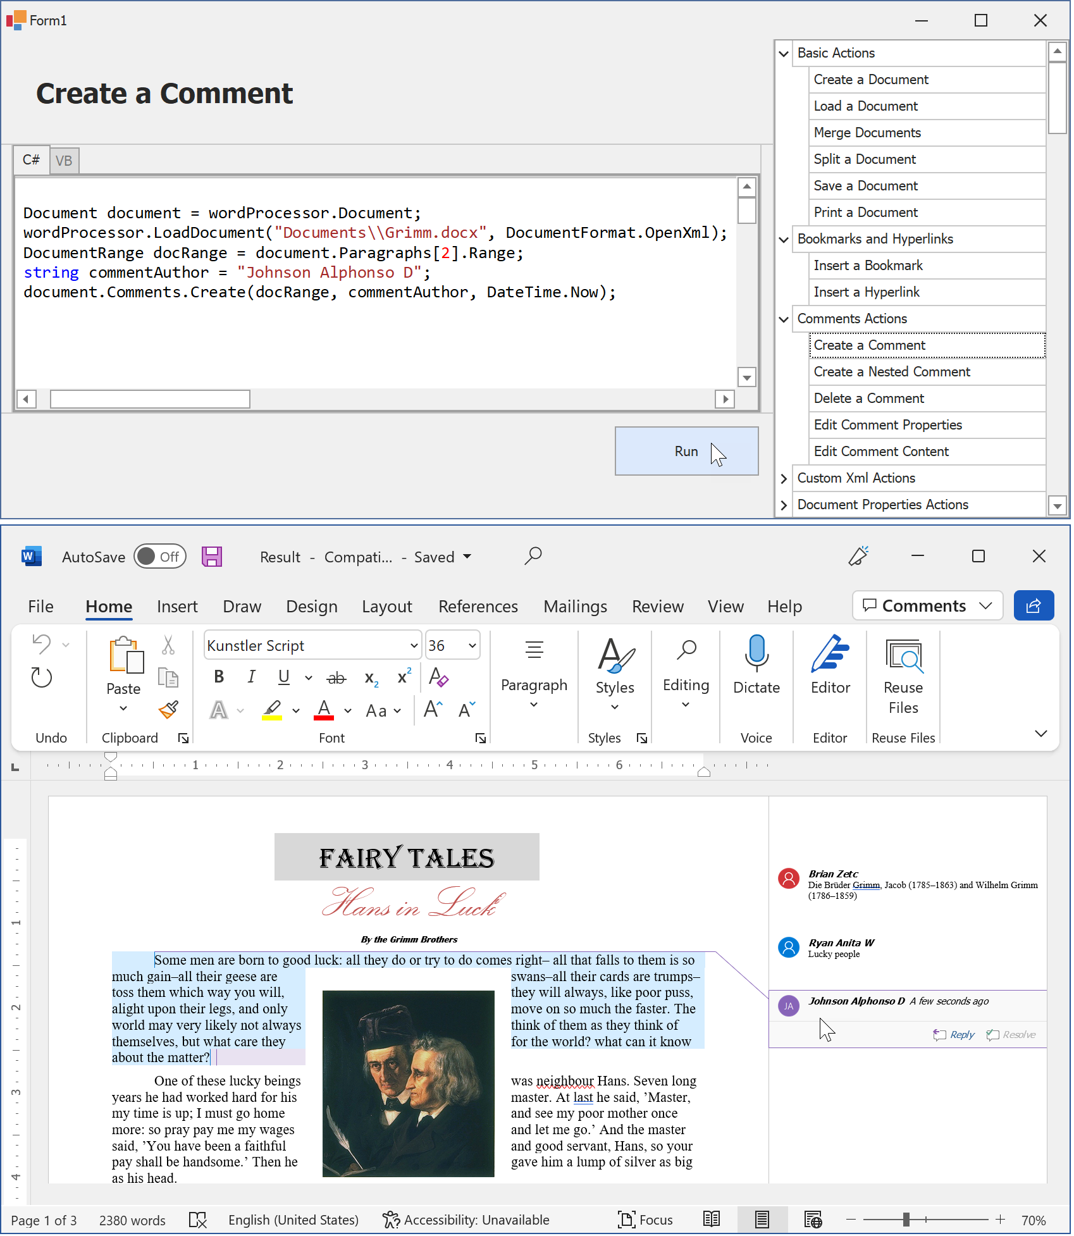The width and height of the screenshot is (1074, 1236).
Task: Switch to Web Layout view
Action: (x=813, y=1220)
